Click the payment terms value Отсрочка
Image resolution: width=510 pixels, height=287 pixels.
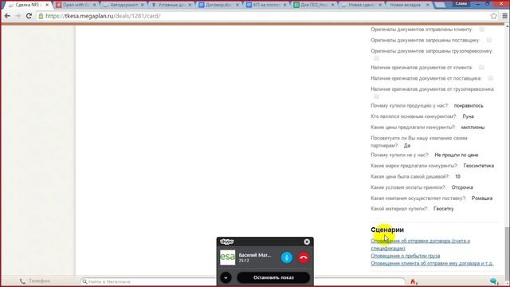point(462,187)
